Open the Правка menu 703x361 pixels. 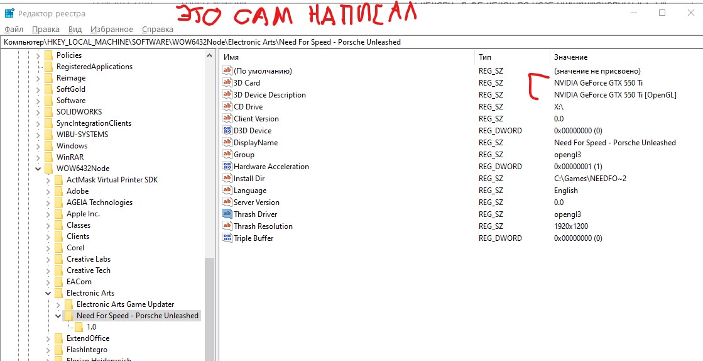pyautogui.click(x=46, y=29)
